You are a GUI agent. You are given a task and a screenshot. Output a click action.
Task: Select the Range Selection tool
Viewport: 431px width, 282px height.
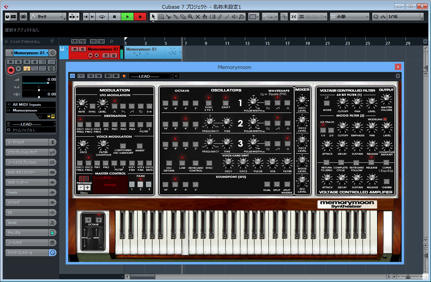click(161, 16)
